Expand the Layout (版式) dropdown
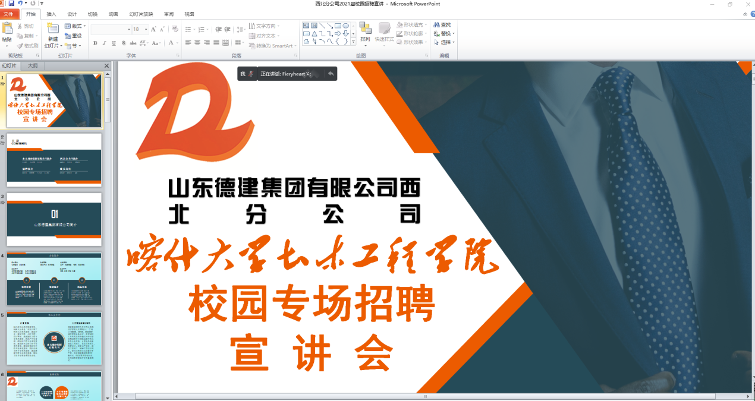The image size is (755, 401). pos(75,26)
